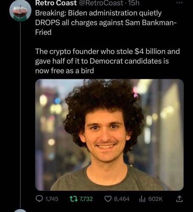Click the word DROPS in the tweet
Viewport: 193px width, 212px height.
click(47, 22)
